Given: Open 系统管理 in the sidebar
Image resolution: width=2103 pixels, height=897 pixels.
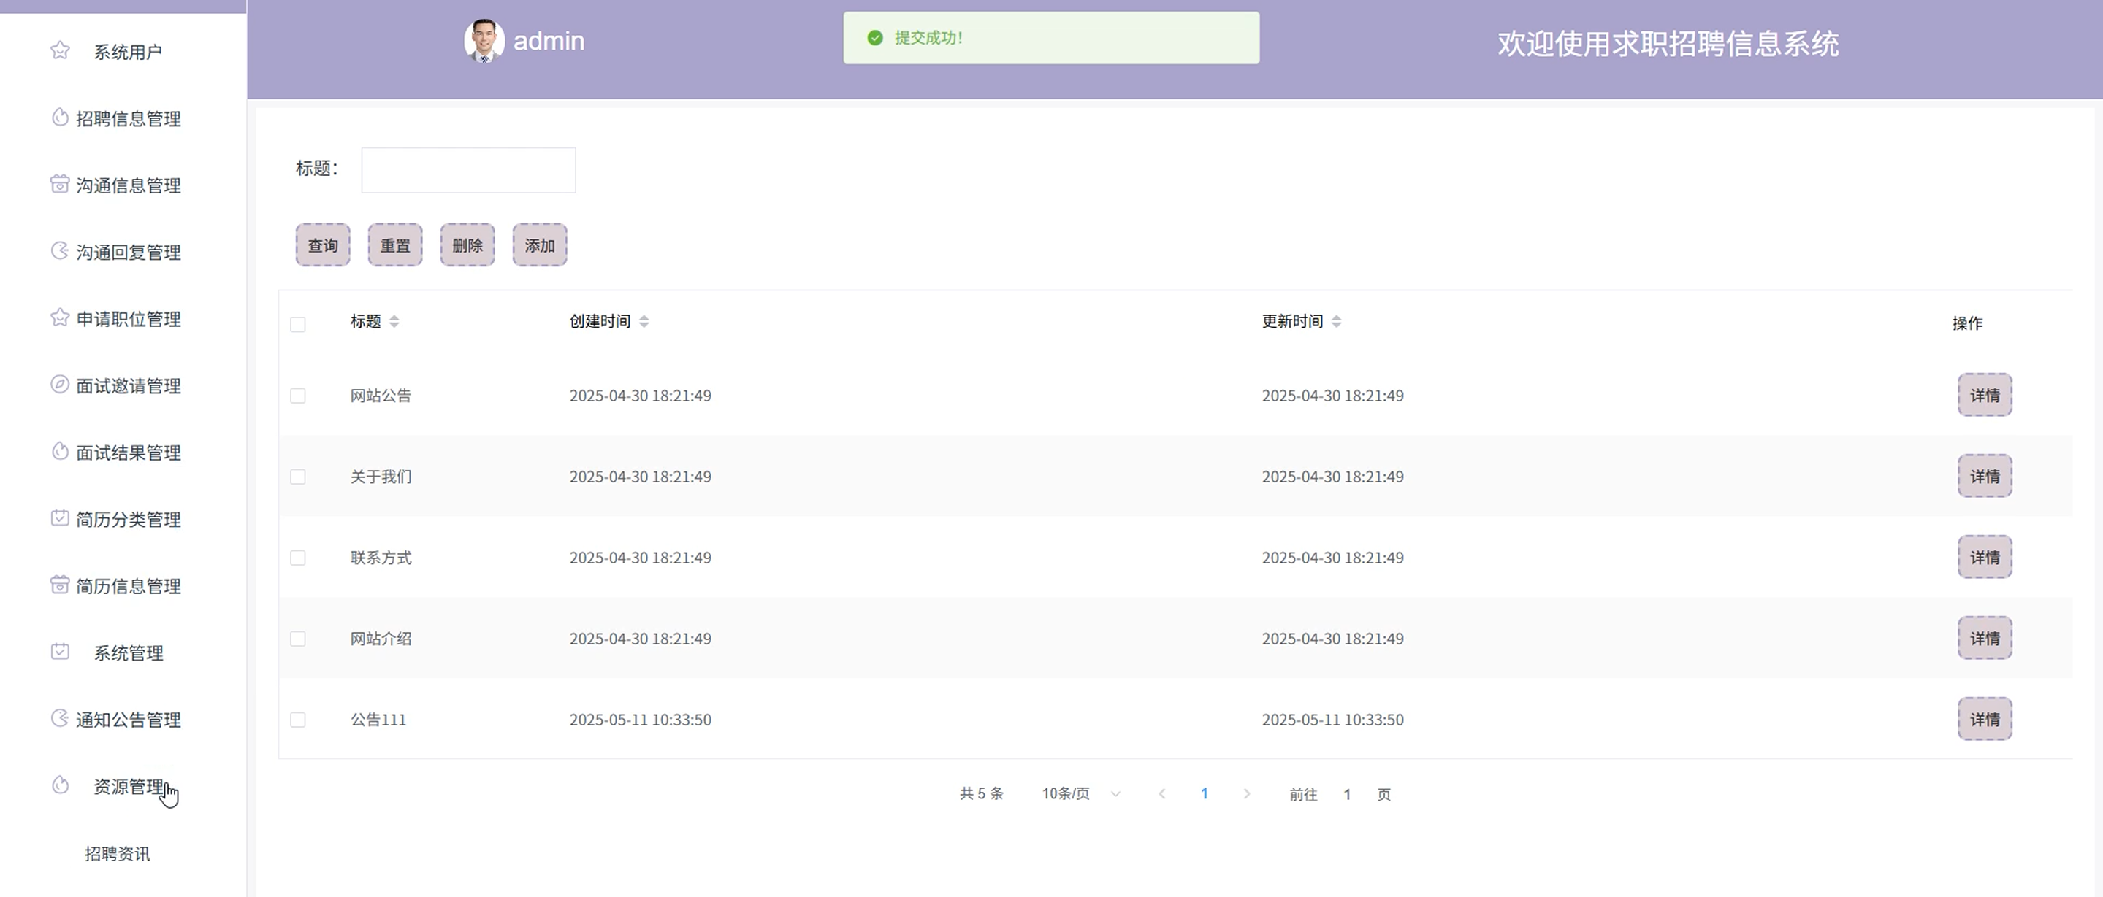Looking at the screenshot, I should click(128, 653).
